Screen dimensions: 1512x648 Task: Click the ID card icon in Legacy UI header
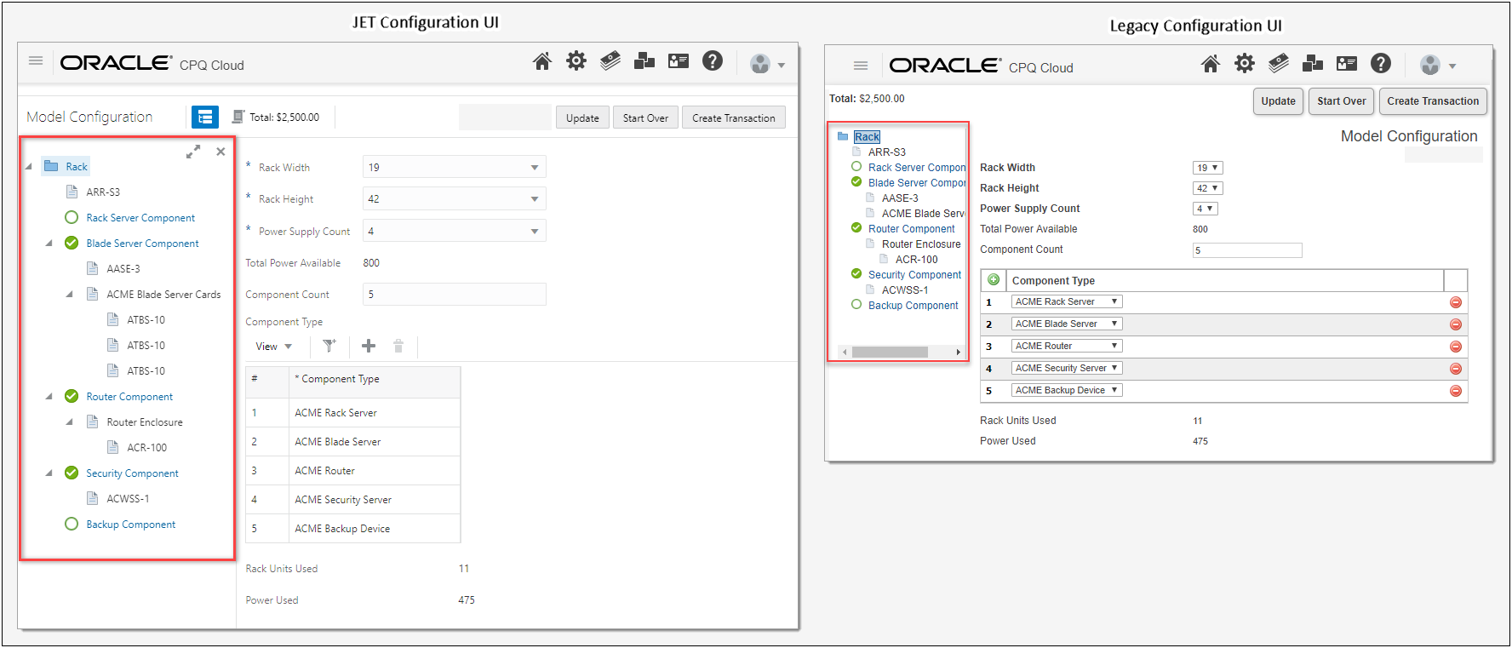[x=1347, y=64]
